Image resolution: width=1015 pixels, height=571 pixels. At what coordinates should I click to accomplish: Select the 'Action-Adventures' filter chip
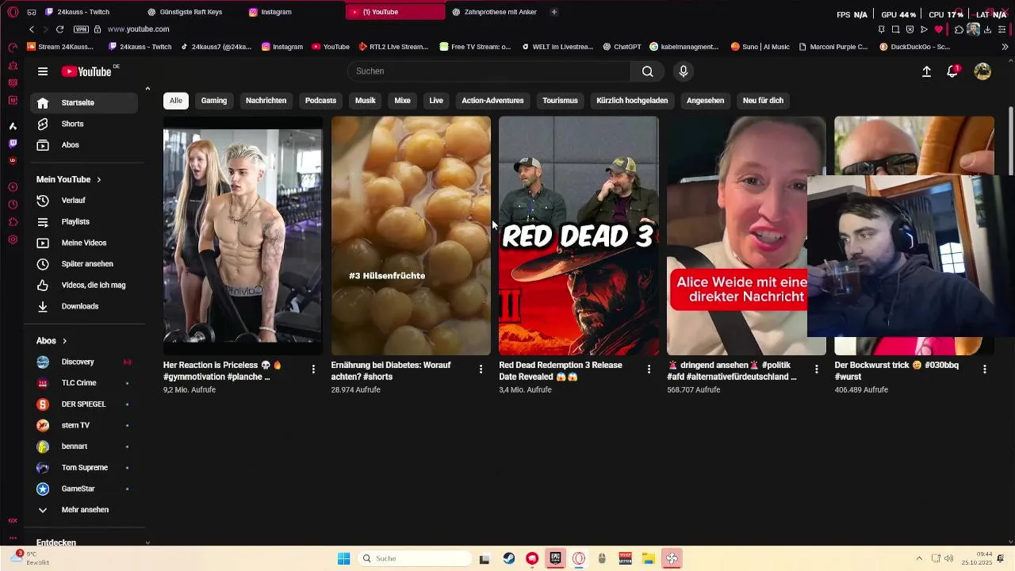492,101
